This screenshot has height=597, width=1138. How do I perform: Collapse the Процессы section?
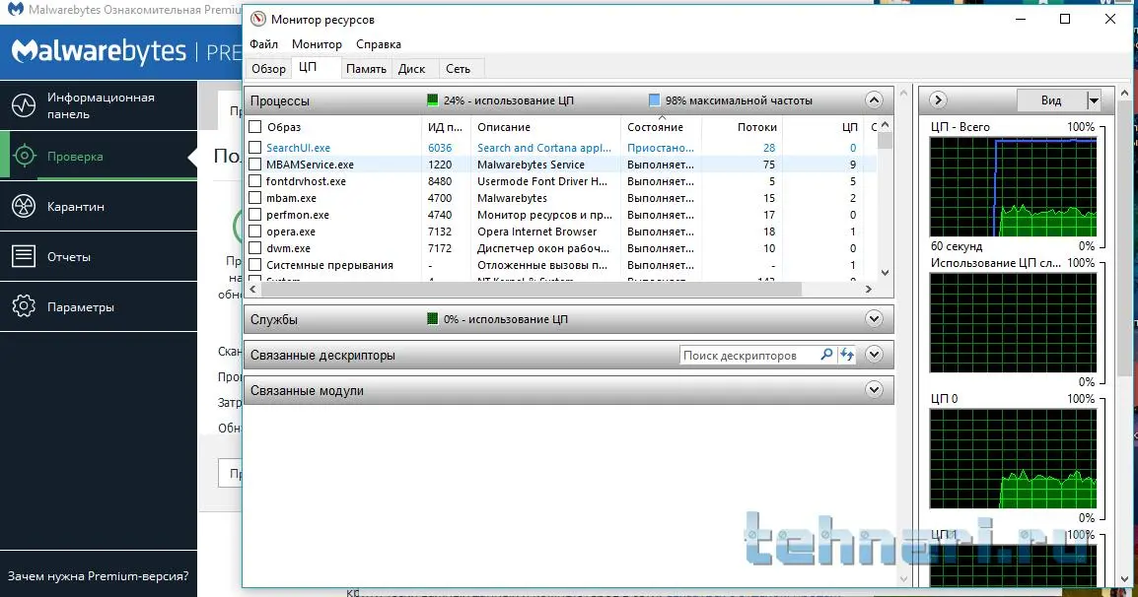tap(874, 100)
